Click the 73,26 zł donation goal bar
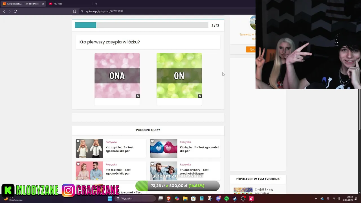 [177, 186]
